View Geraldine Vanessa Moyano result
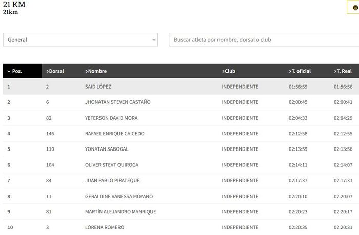The image size is (359, 235). [x=119, y=197]
